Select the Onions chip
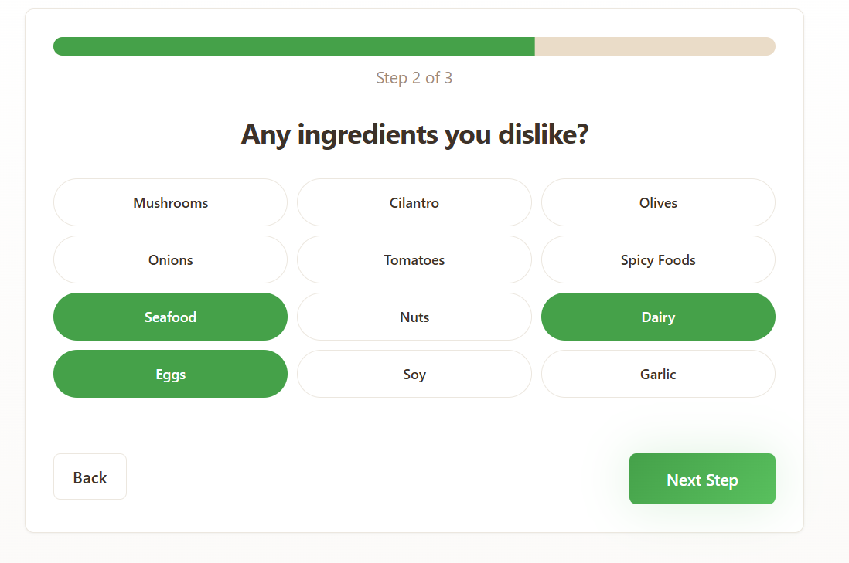This screenshot has height=563, width=849. 170,259
